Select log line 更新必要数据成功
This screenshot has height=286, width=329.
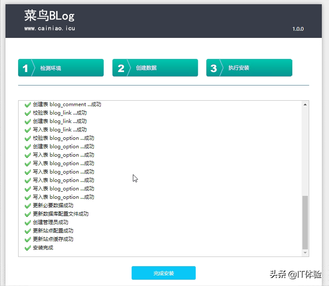(x=53, y=205)
